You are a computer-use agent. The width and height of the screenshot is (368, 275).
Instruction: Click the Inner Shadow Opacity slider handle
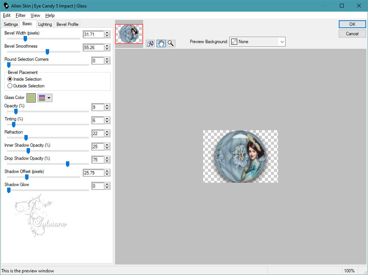[x=28, y=151]
